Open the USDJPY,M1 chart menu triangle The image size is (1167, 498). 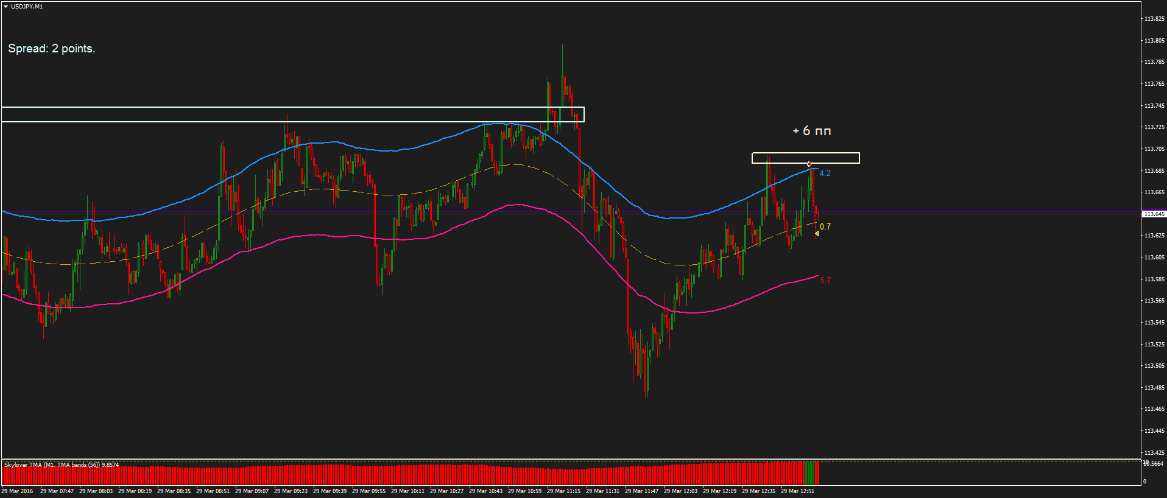tap(5, 7)
